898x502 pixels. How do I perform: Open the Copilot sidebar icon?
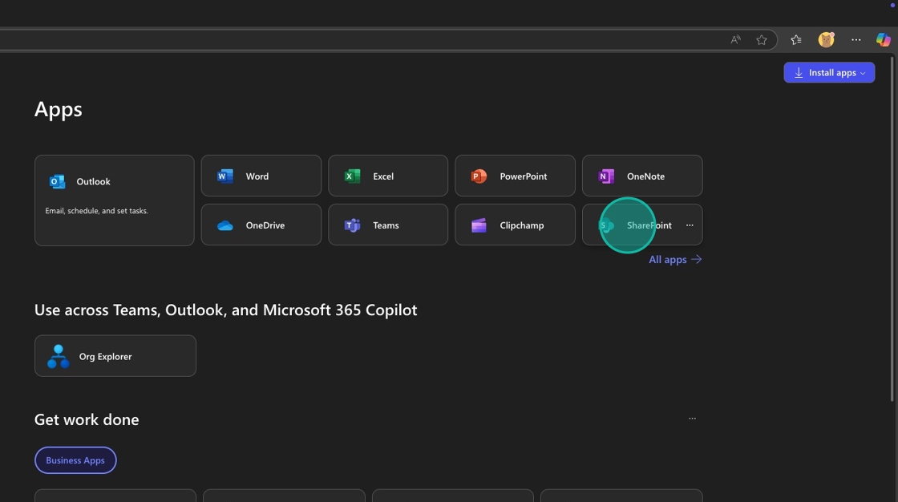883,40
